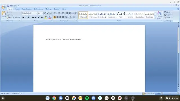Screen dimensions: 180x101
Task: Open Replace in the Editing group
Action: (168, 15)
